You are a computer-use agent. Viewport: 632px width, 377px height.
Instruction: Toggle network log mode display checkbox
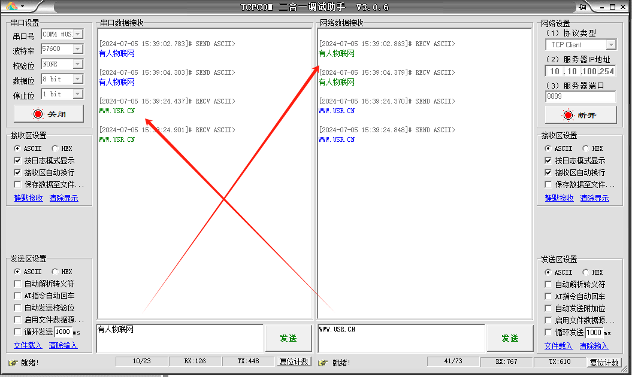click(548, 160)
